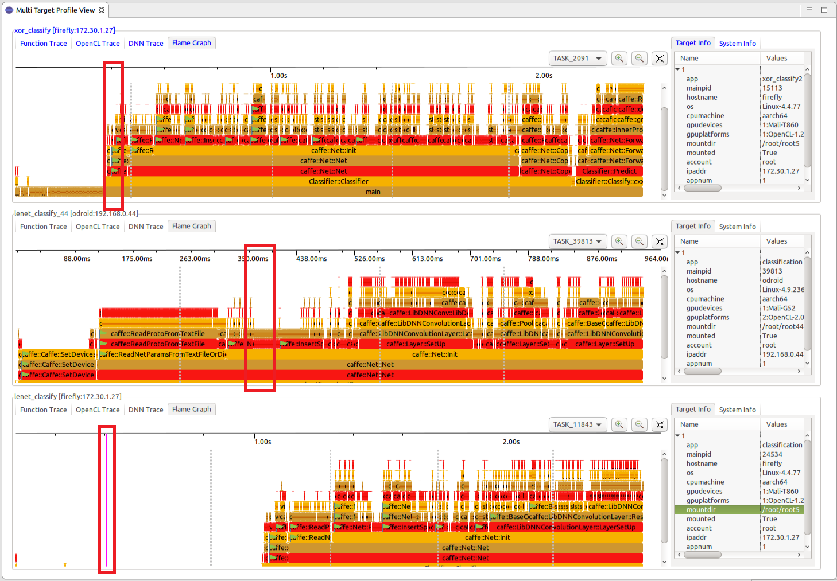Show System Info tab for xor_classify
Image resolution: width=837 pixels, height=581 pixels.
(x=737, y=44)
